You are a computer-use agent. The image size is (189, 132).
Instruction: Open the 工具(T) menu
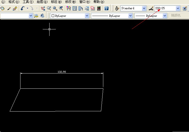pos(28,2)
